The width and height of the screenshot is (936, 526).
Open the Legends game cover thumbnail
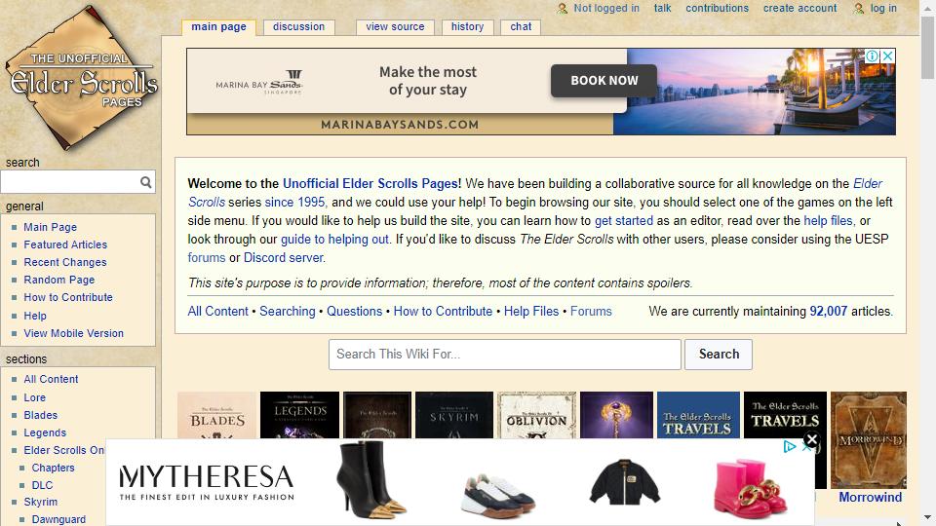click(299, 415)
